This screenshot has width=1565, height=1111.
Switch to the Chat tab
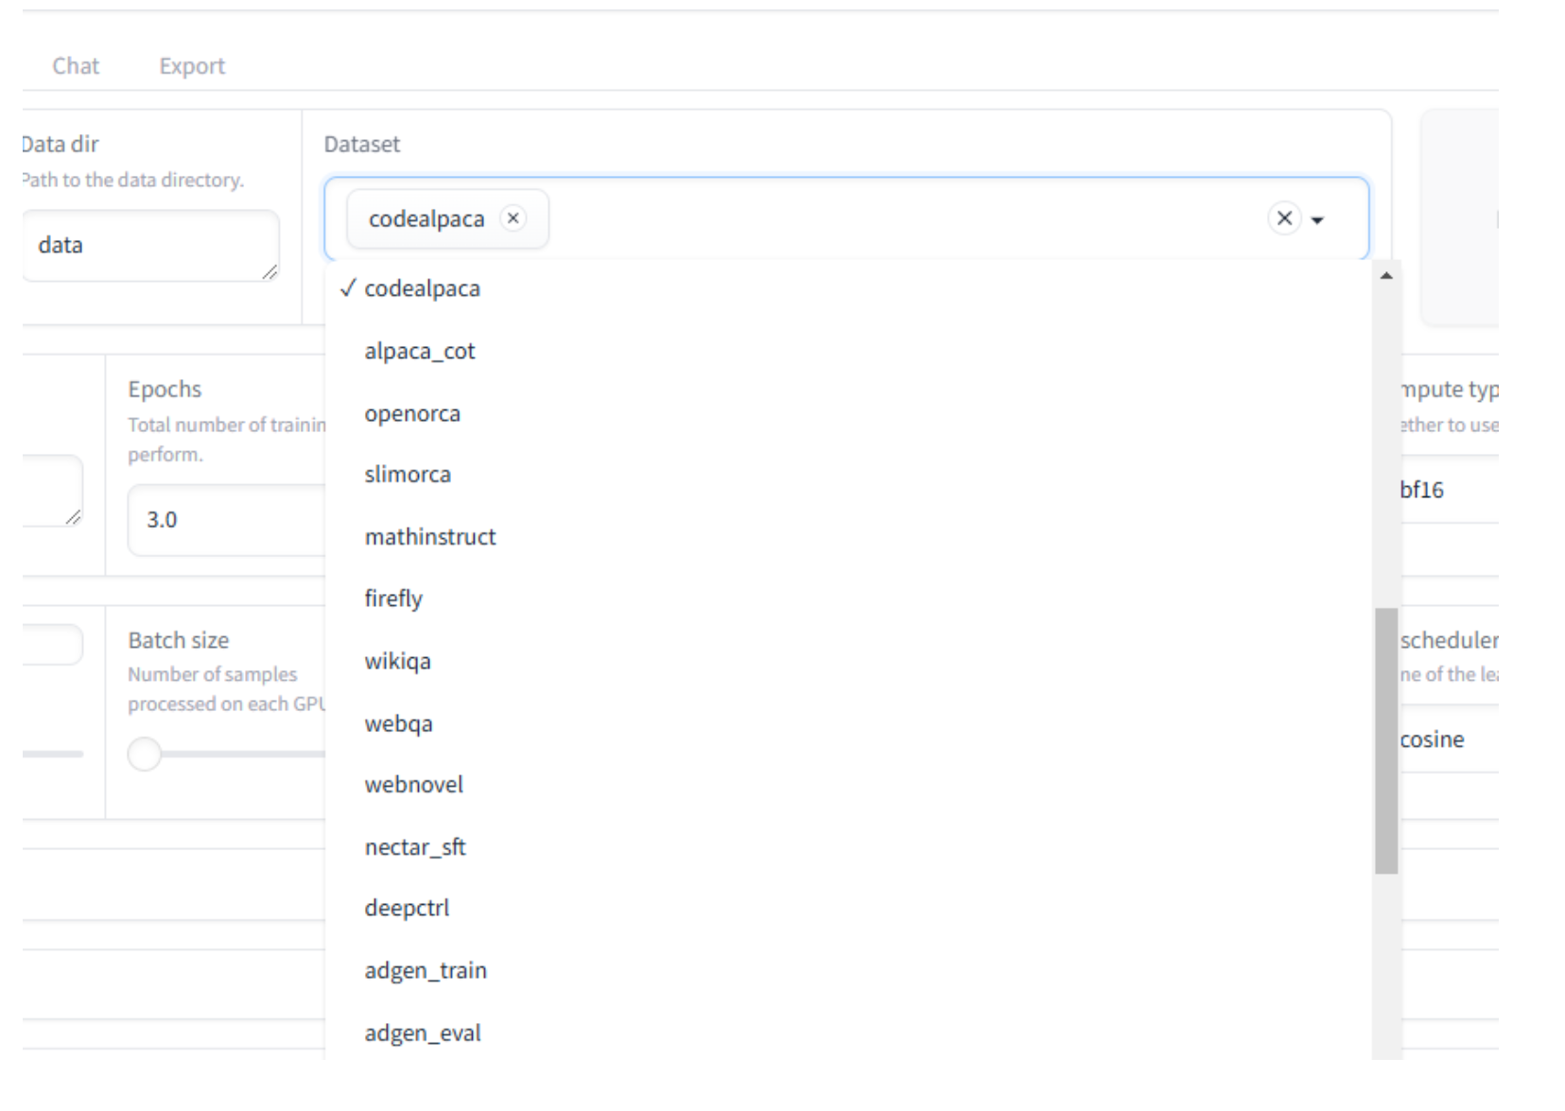coord(76,66)
